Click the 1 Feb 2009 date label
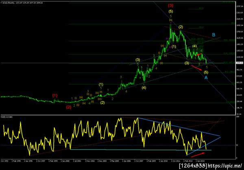 (x=151, y=161)
